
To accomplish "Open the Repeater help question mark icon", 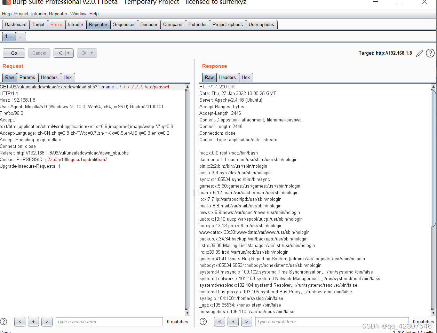I will pyautogui.click(x=430, y=53).
